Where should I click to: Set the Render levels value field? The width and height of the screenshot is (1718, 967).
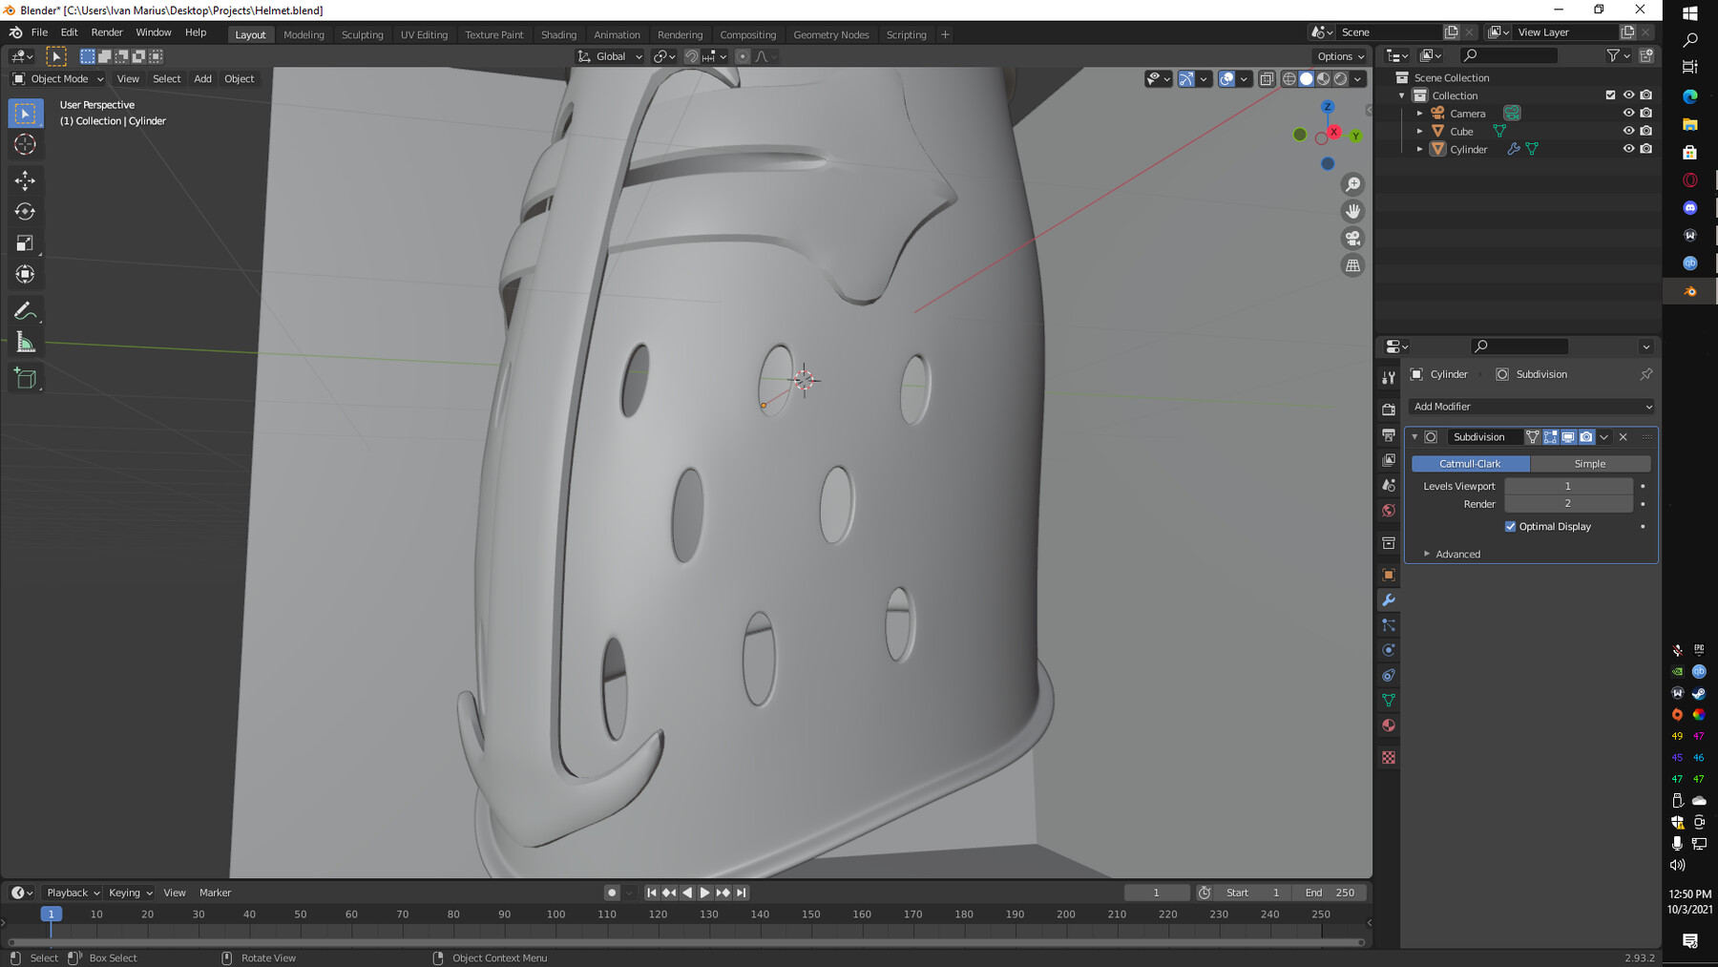point(1568,503)
